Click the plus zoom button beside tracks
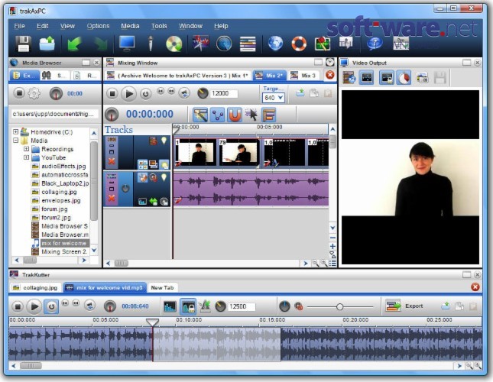This screenshot has height=382, width=493. tap(332, 246)
